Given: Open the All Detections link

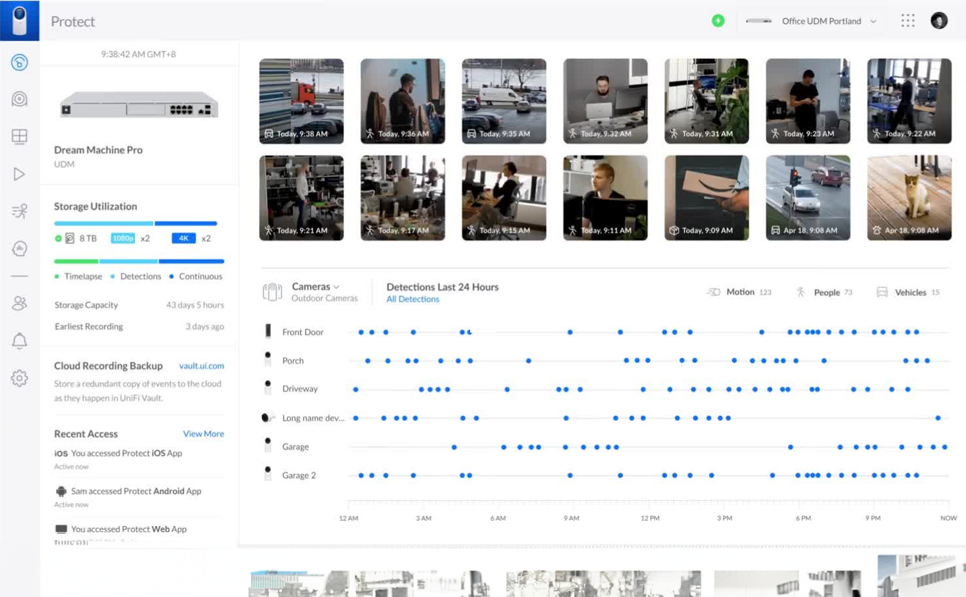Looking at the screenshot, I should click(x=412, y=299).
